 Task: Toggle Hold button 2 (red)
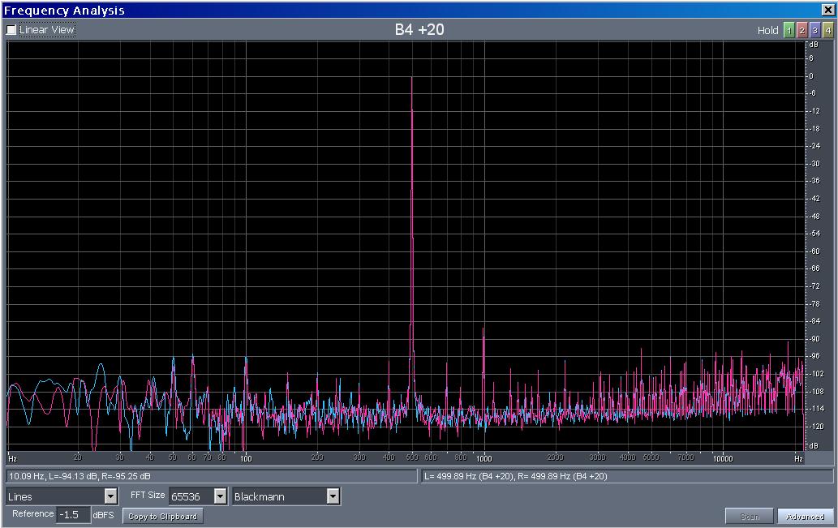coord(801,31)
